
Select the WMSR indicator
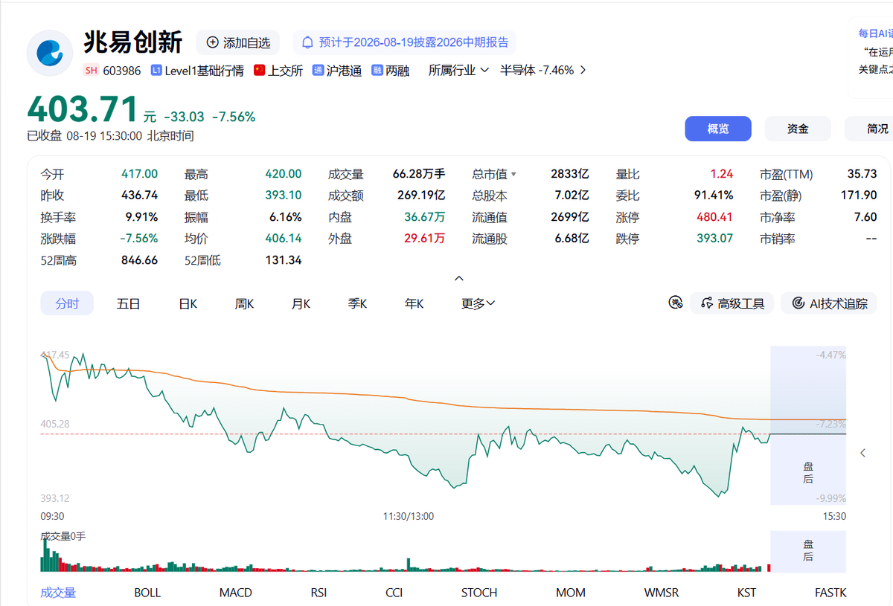(662, 593)
